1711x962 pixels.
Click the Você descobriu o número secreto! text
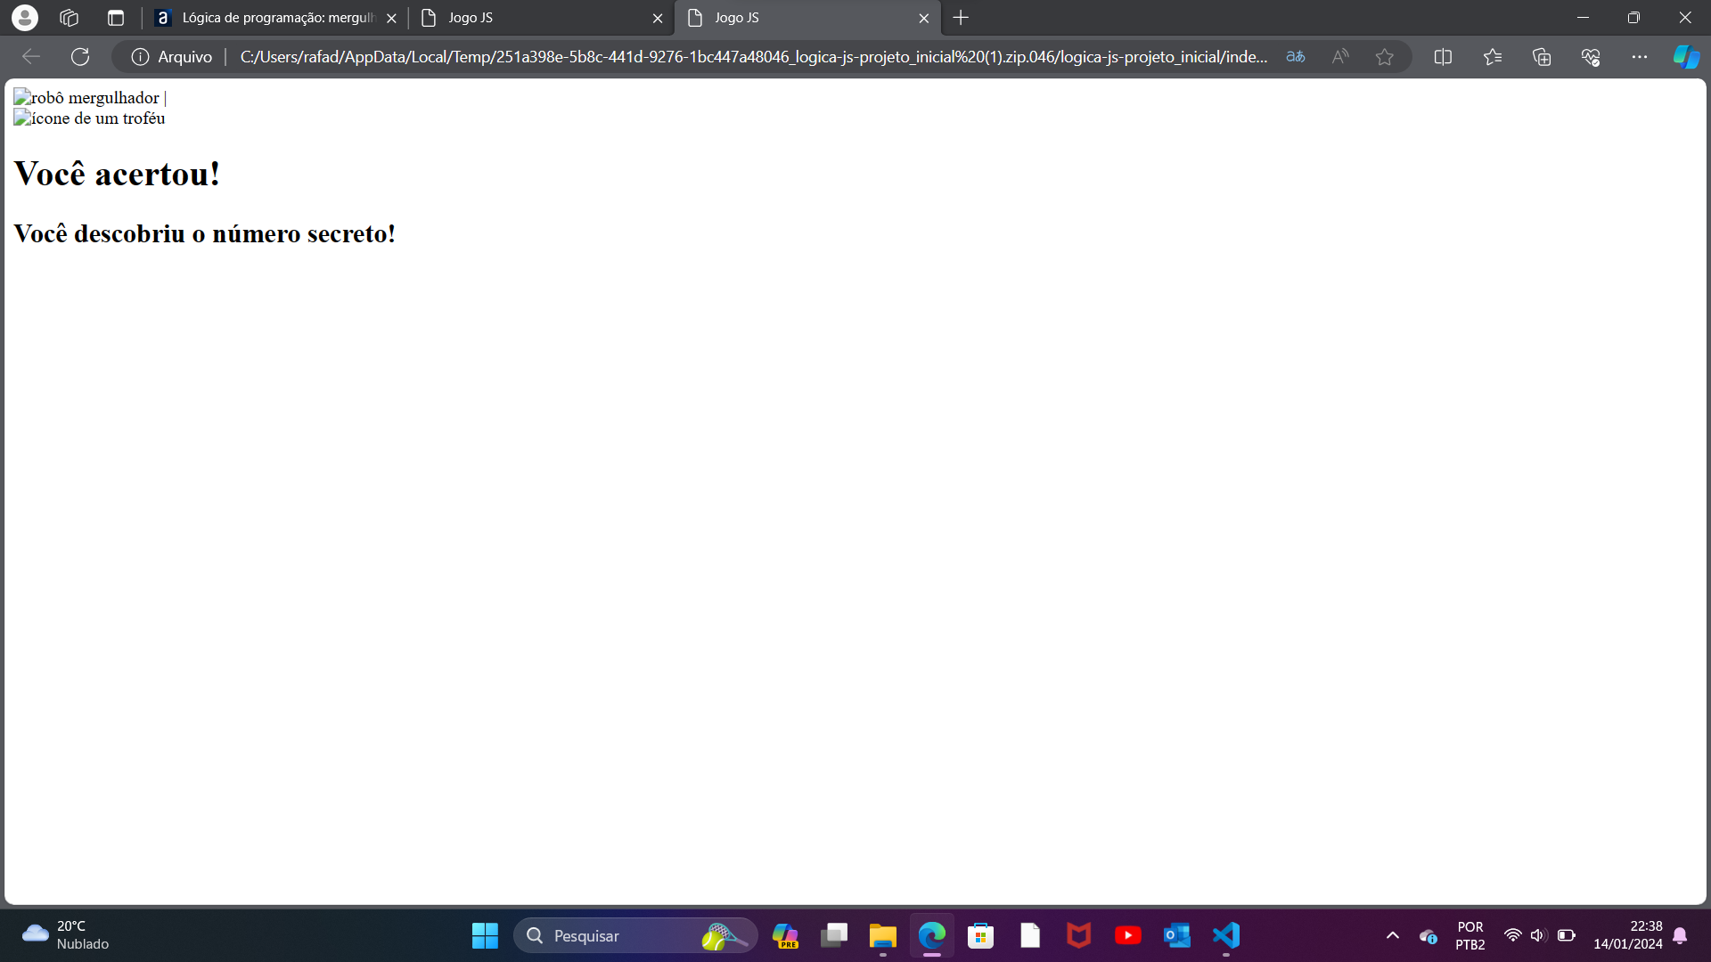[x=204, y=233]
